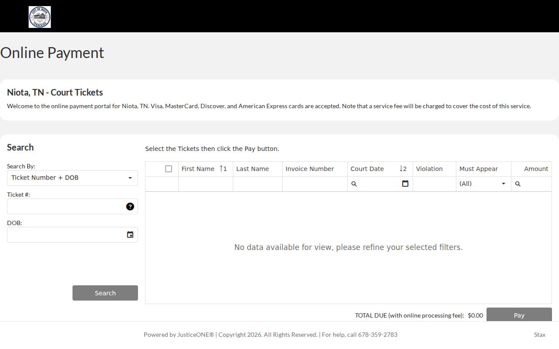Click the Court Date filter input
559x349 pixels.
click(x=379, y=184)
